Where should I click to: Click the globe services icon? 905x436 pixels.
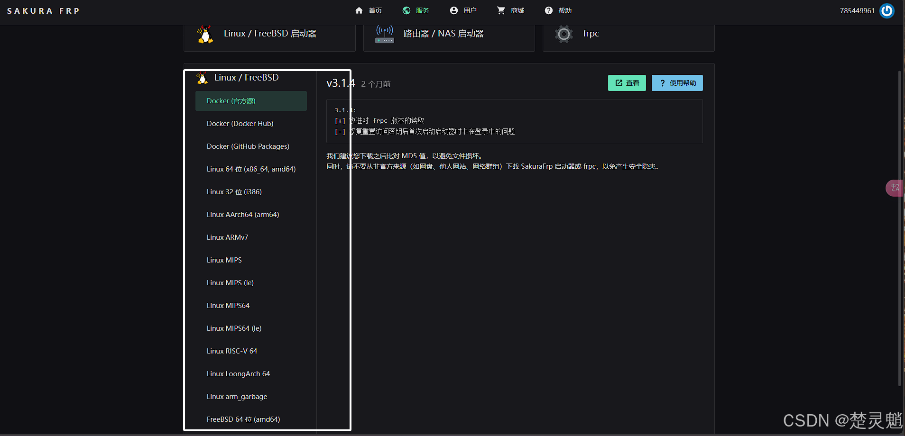pos(406,10)
